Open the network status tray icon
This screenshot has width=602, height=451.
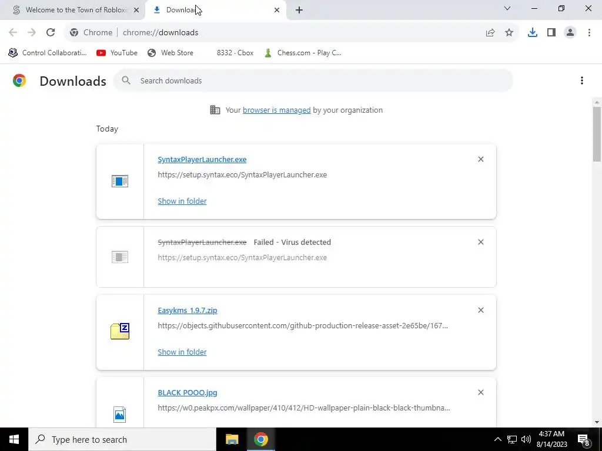[x=512, y=439]
